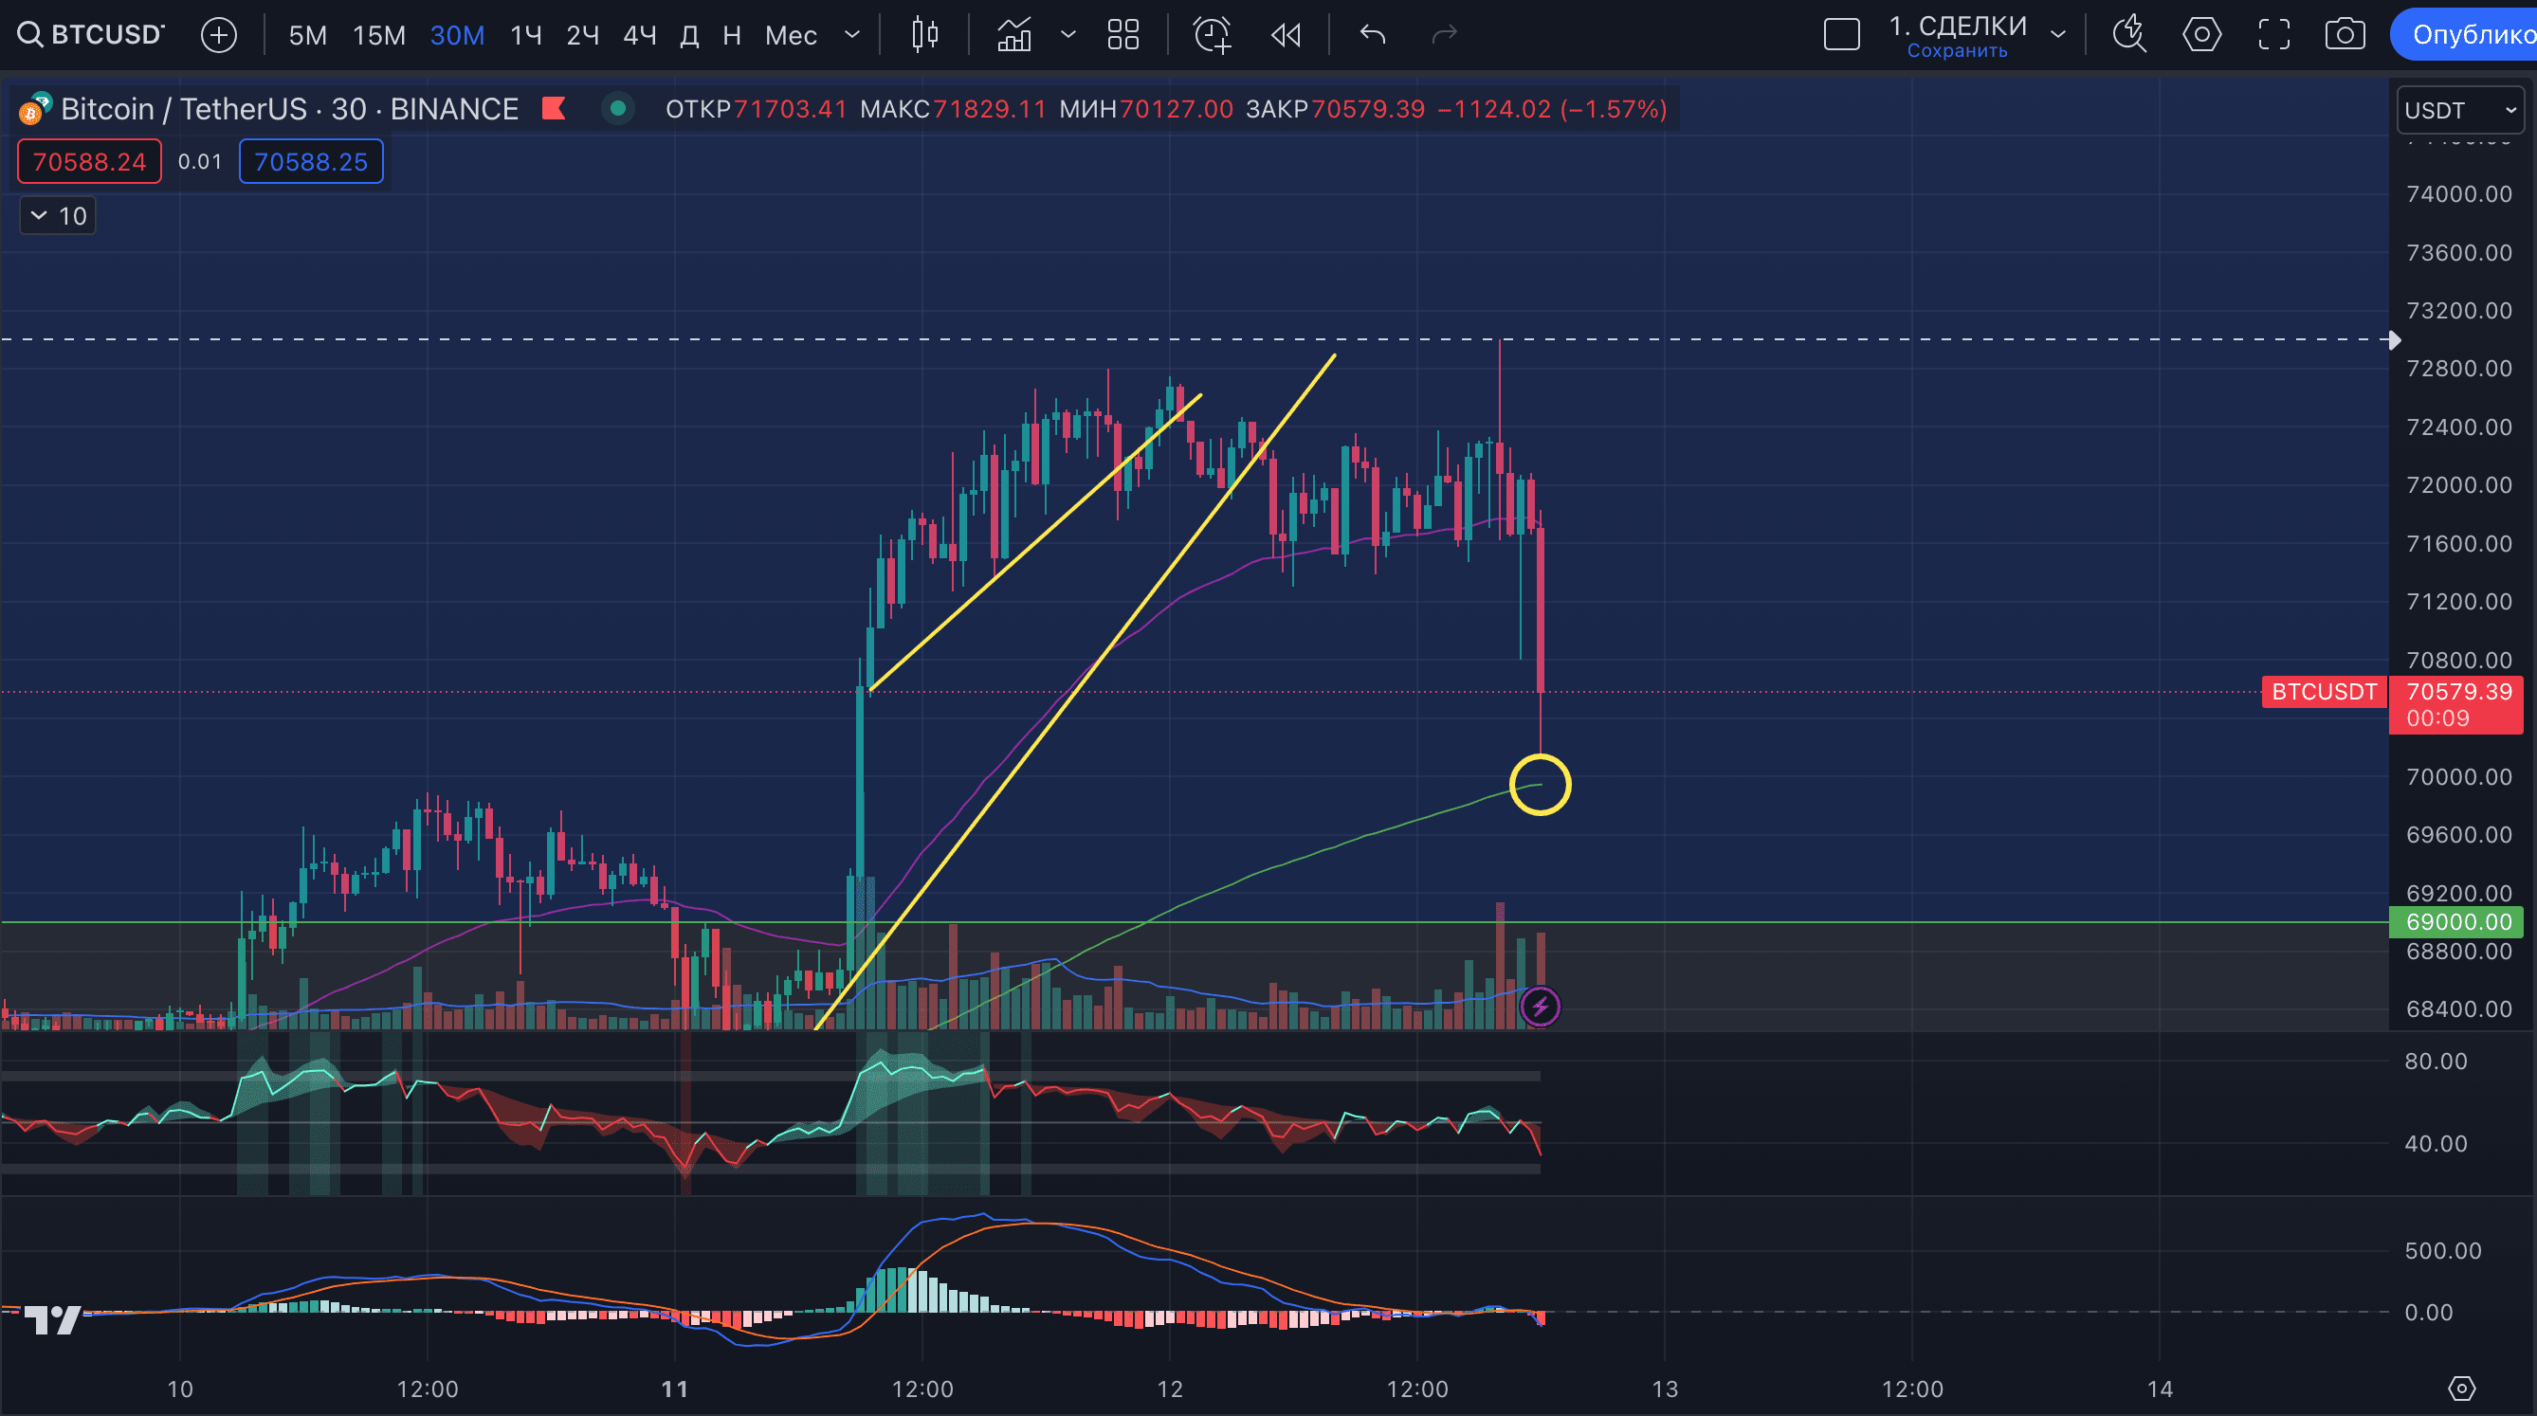Screen dimensions: 2537x1416
Task: Undo the last chart action
Action: click(1371, 33)
